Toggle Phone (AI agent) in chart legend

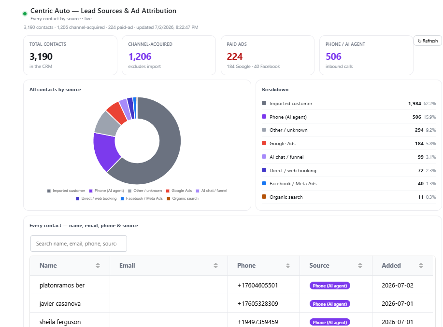click(106, 191)
